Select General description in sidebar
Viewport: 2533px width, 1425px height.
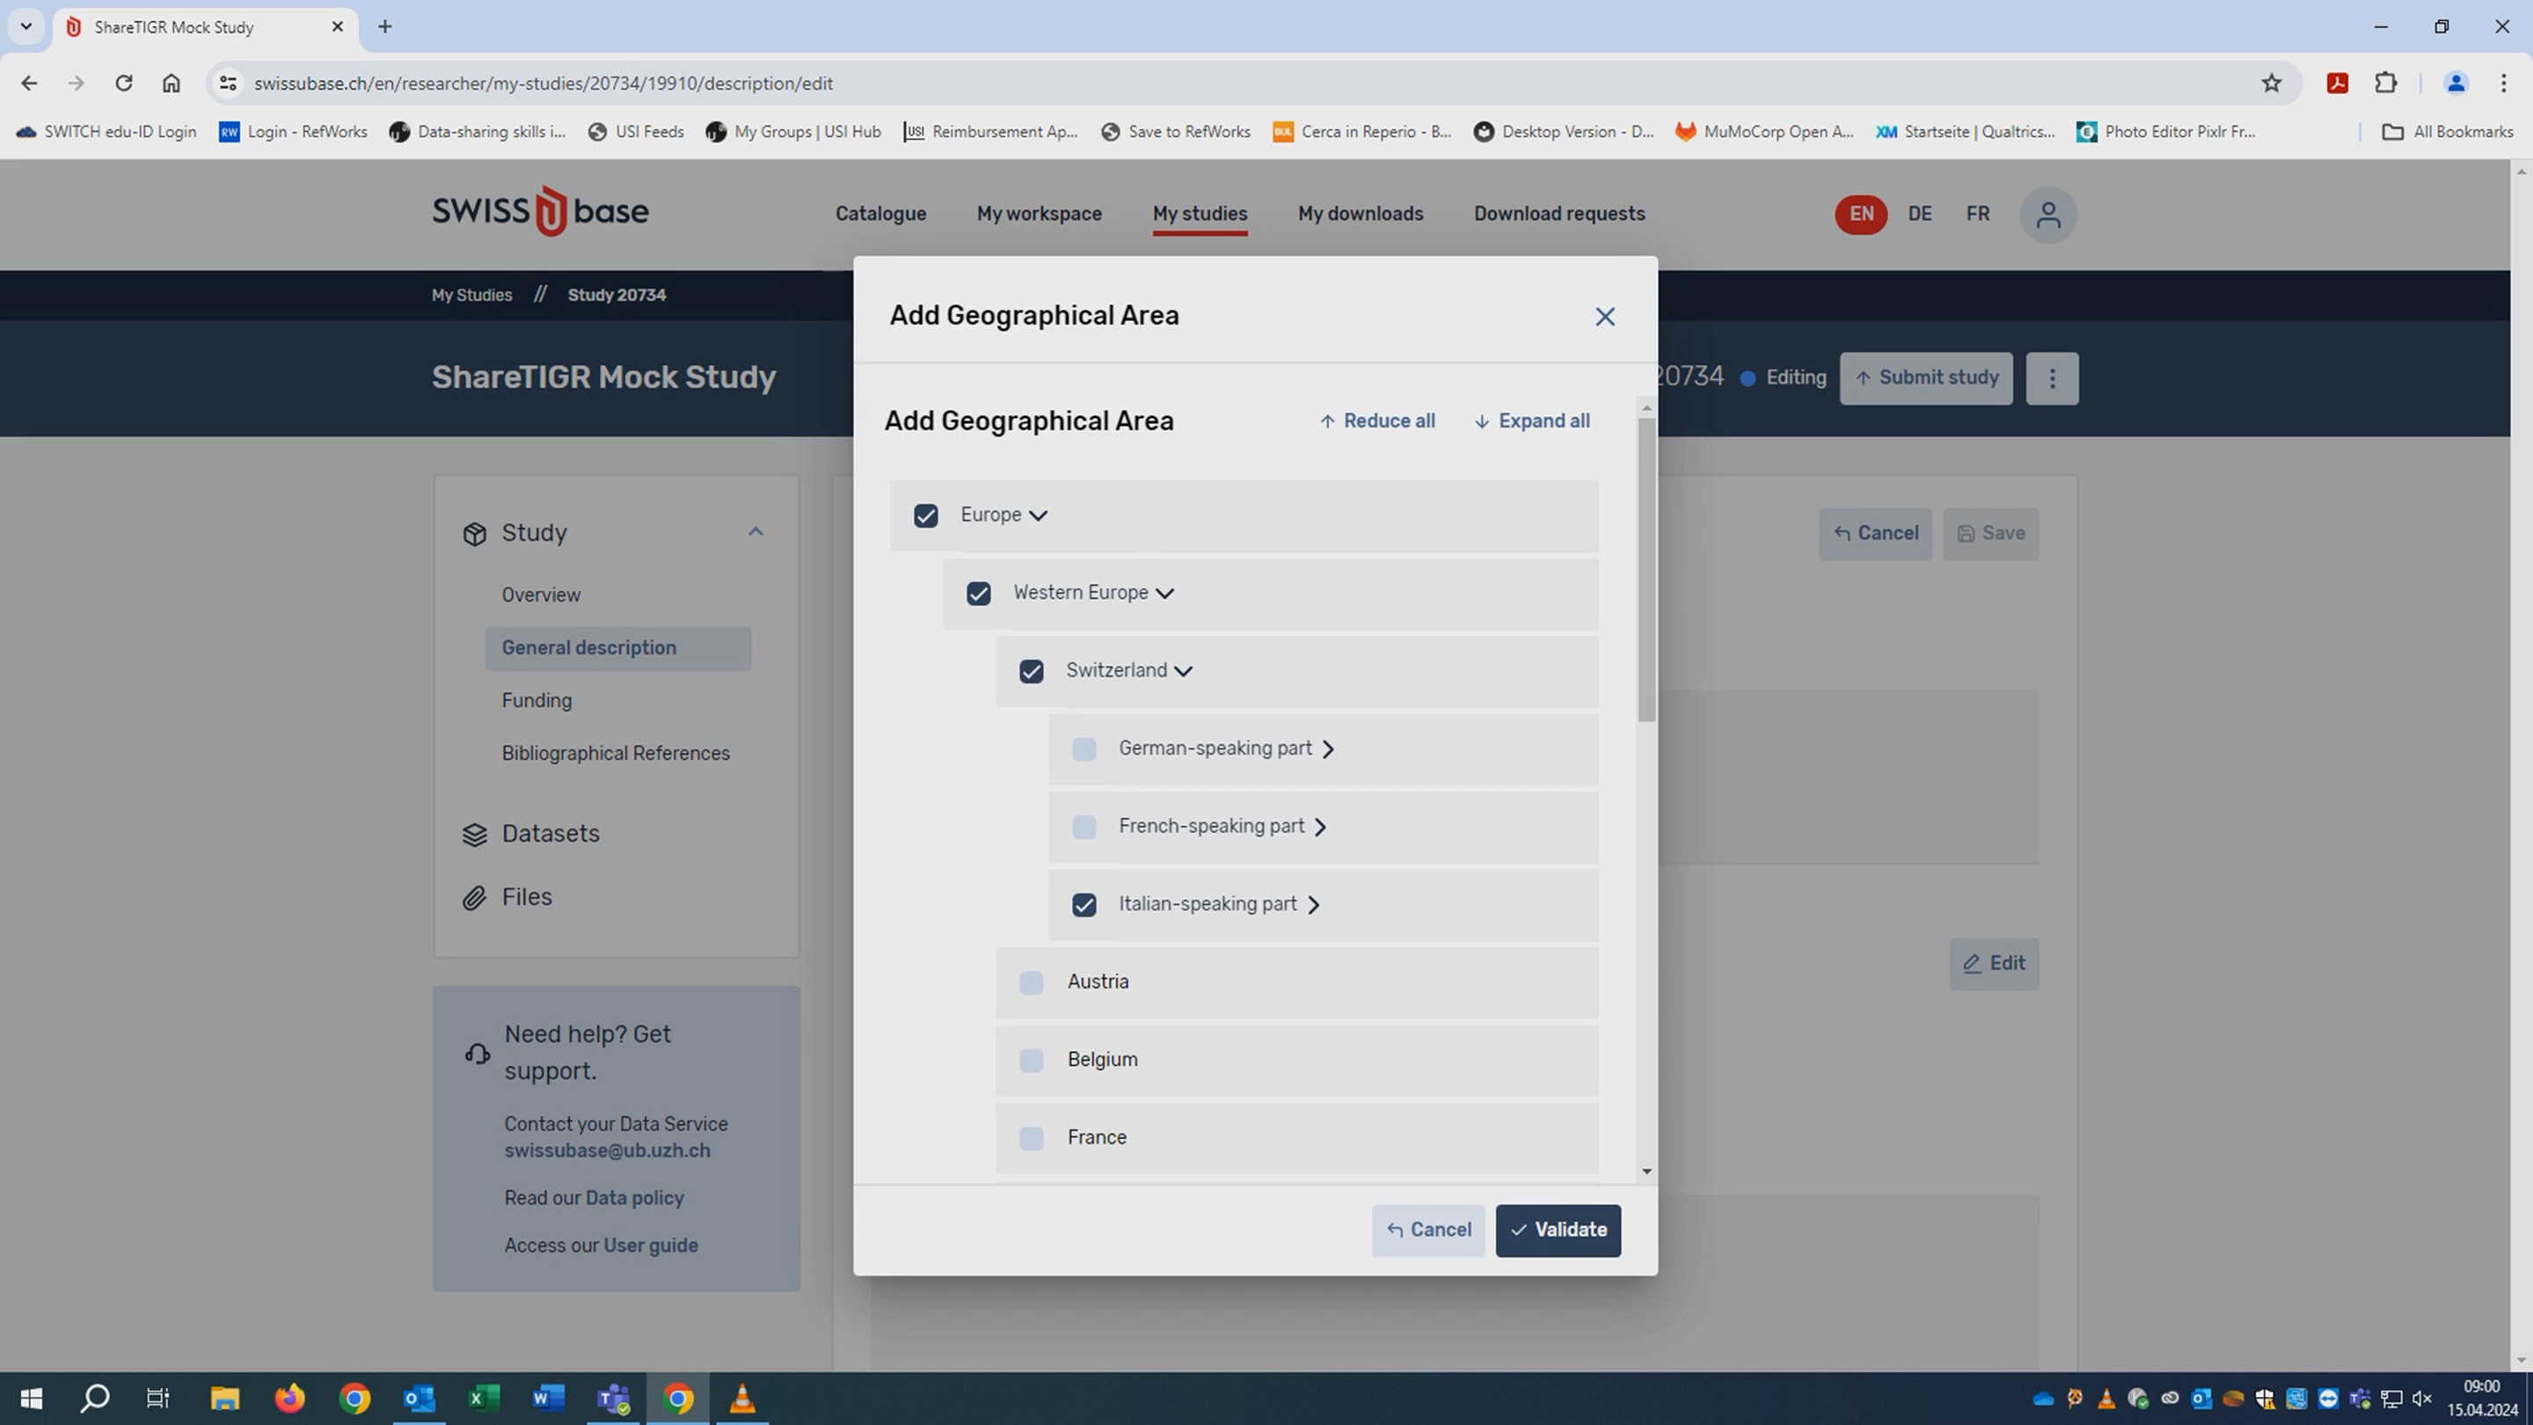click(x=618, y=648)
